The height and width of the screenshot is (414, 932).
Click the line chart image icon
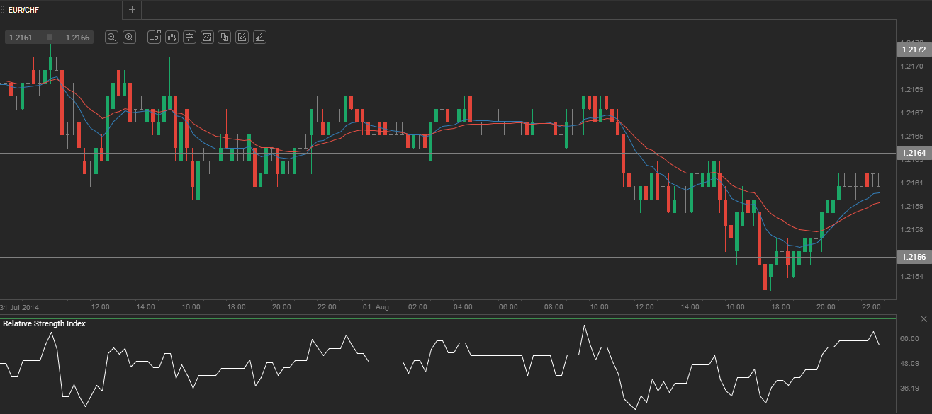tap(207, 38)
